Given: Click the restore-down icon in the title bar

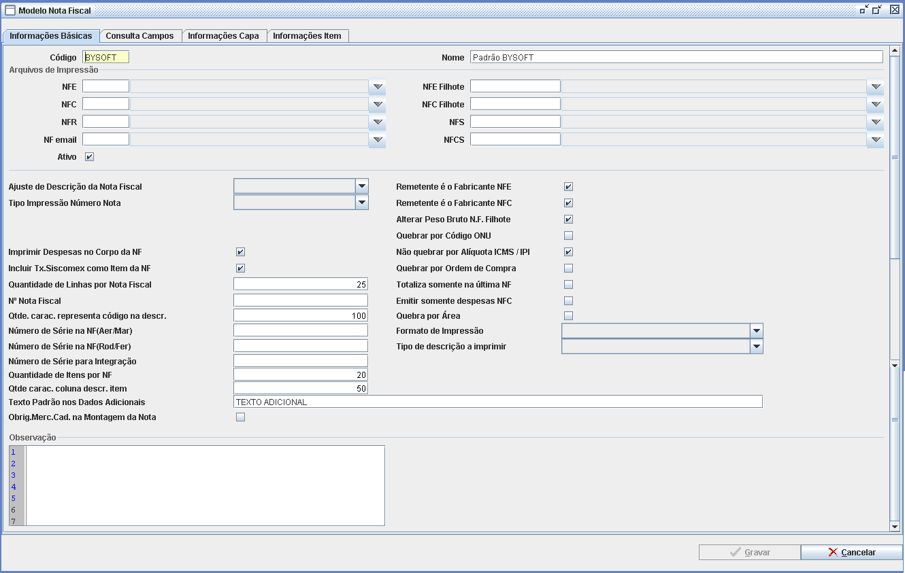Looking at the screenshot, I should (864, 10).
